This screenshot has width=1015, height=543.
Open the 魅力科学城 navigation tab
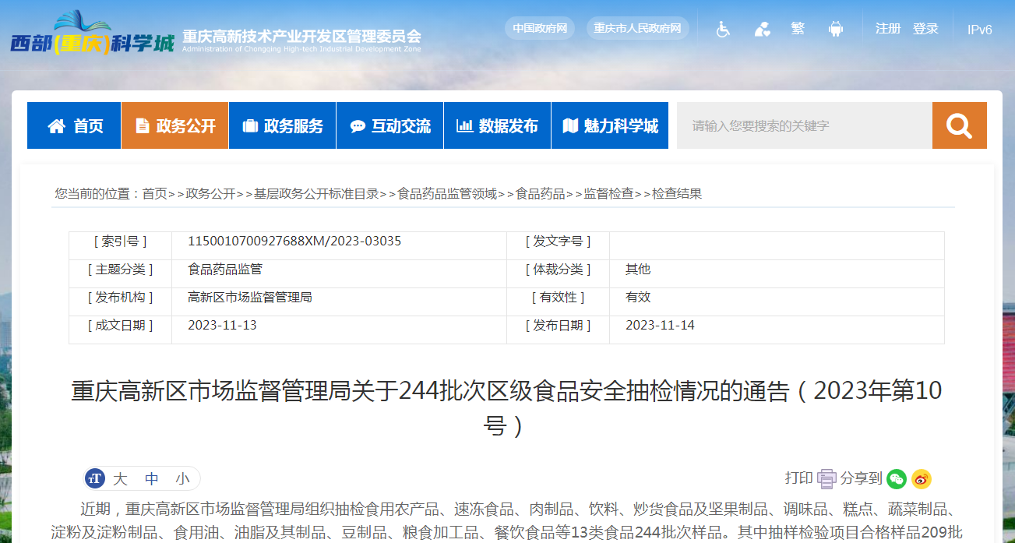pos(610,125)
